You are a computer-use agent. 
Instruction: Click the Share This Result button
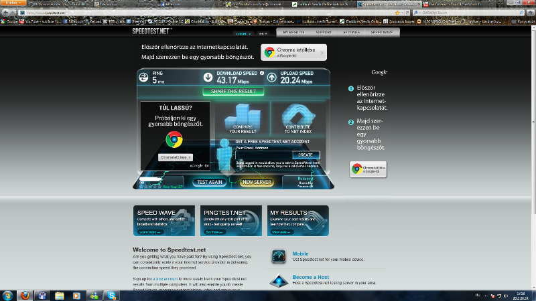(233, 92)
